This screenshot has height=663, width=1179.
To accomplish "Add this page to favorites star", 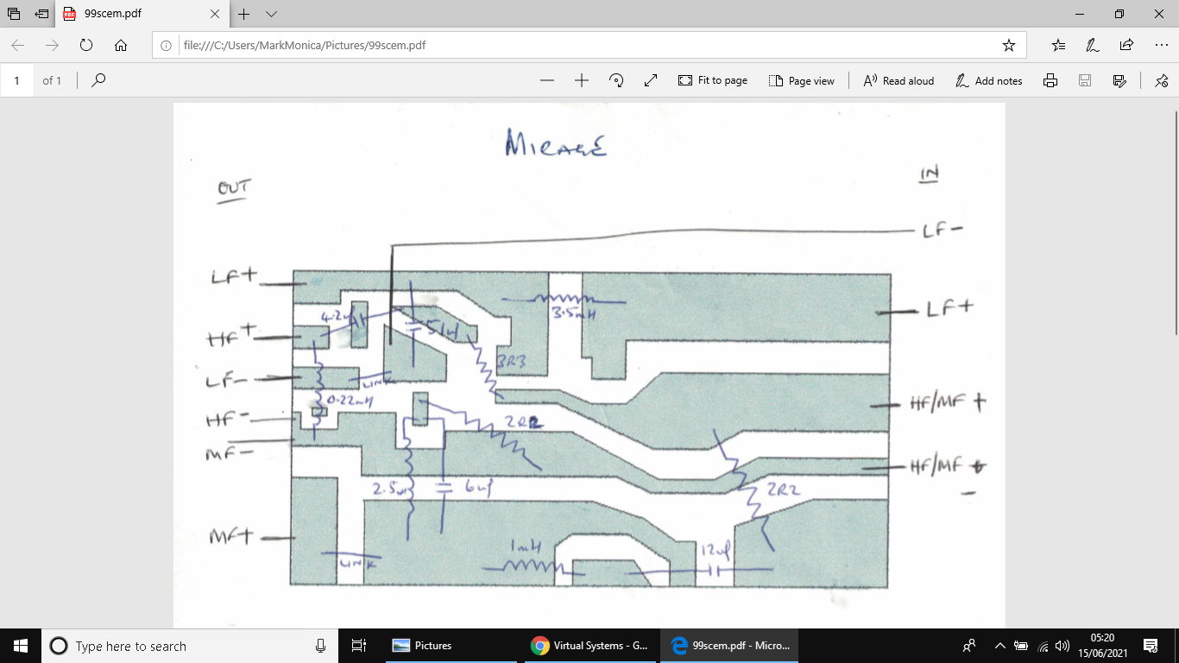I will (x=1008, y=45).
